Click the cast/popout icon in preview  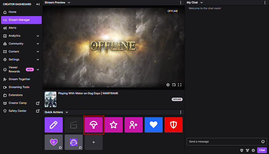(x=174, y=85)
